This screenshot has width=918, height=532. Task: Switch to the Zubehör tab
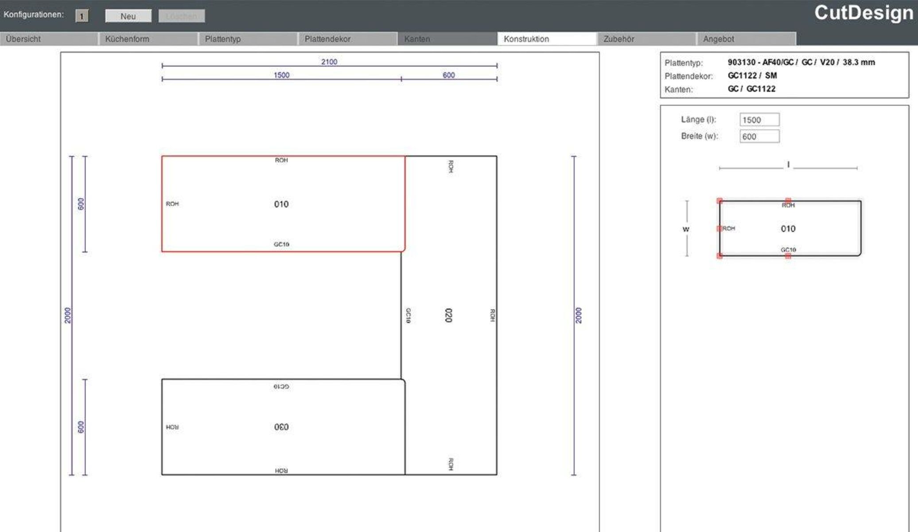click(x=646, y=39)
